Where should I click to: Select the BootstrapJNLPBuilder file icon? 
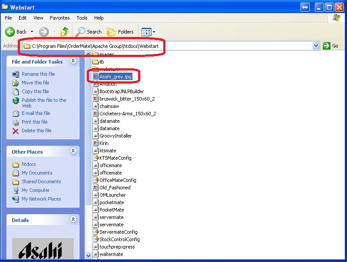(x=96, y=91)
